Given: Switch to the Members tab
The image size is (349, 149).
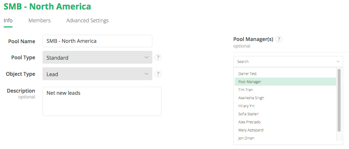Looking at the screenshot, I should pyautogui.click(x=40, y=21).
